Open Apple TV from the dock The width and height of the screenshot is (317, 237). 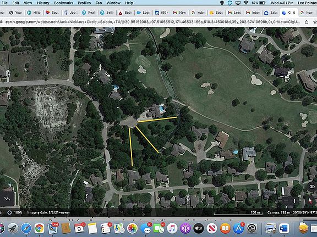[x=199, y=228]
